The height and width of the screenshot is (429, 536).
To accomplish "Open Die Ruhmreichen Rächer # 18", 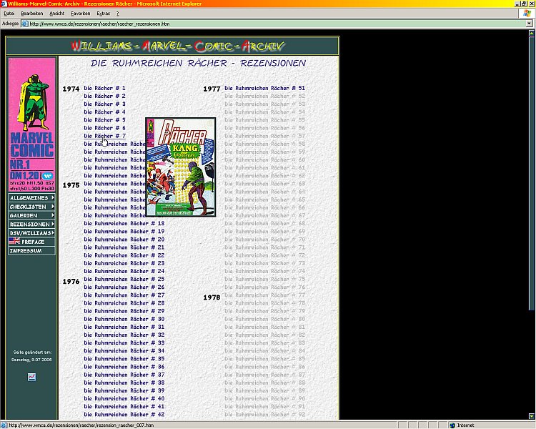I will click(x=124, y=223).
